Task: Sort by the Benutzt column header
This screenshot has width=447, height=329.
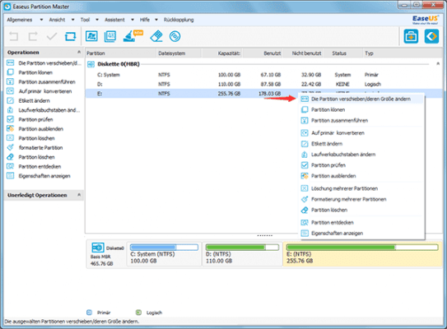Action: (x=263, y=53)
